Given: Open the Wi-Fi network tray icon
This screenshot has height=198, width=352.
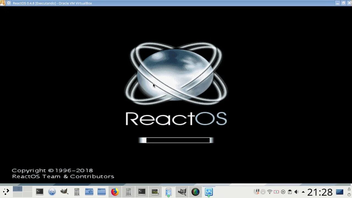Looking at the screenshot, I should click(270, 192).
